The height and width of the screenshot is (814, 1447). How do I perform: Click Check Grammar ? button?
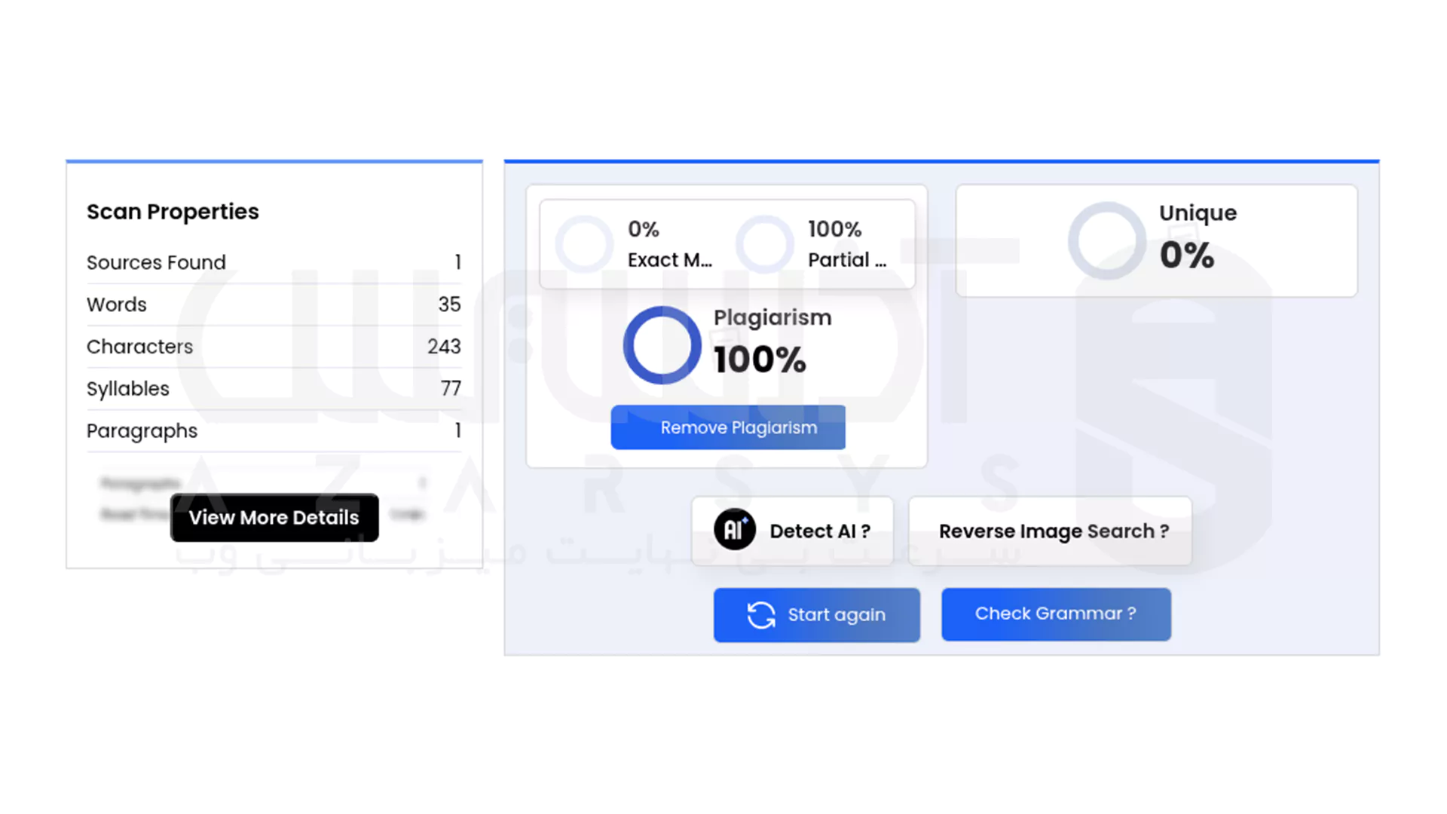(1055, 614)
